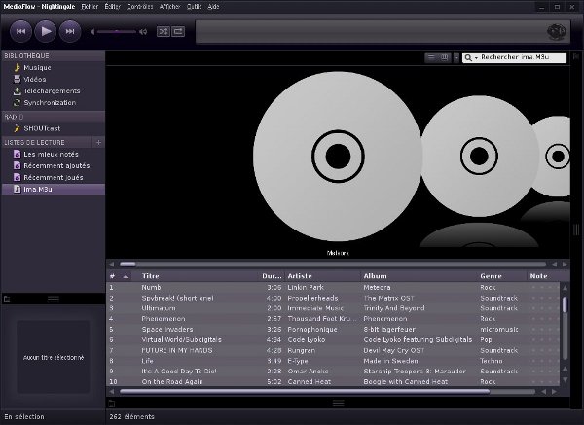Click the Play button

(46, 32)
